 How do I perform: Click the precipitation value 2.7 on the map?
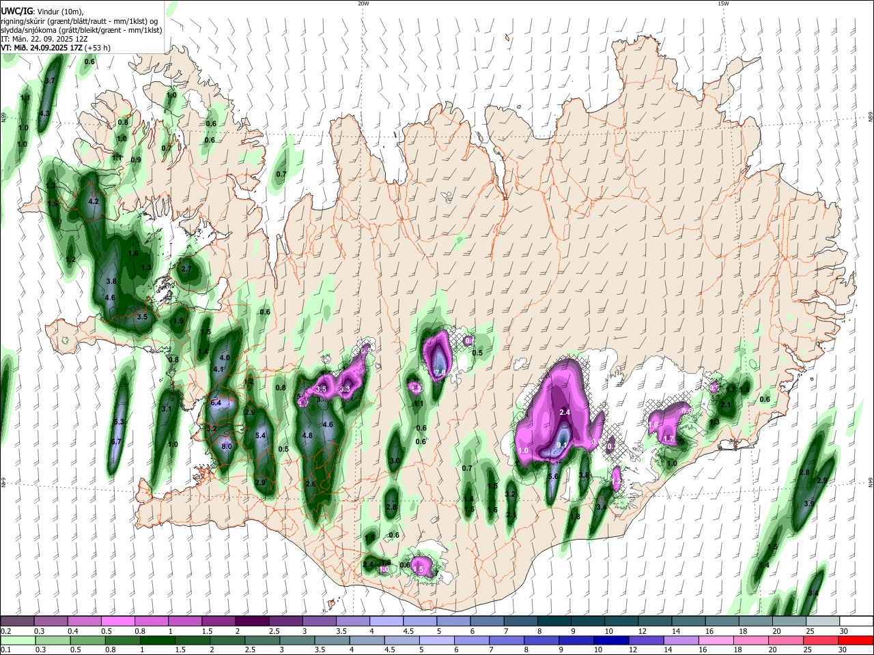click(x=186, y=269)
